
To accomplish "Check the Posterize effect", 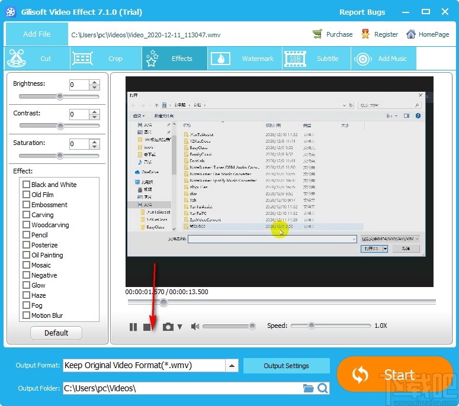I will (x=26, y=245).
